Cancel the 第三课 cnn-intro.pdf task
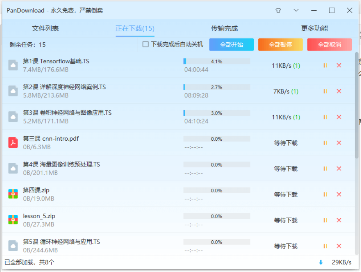 coord(339,143)
